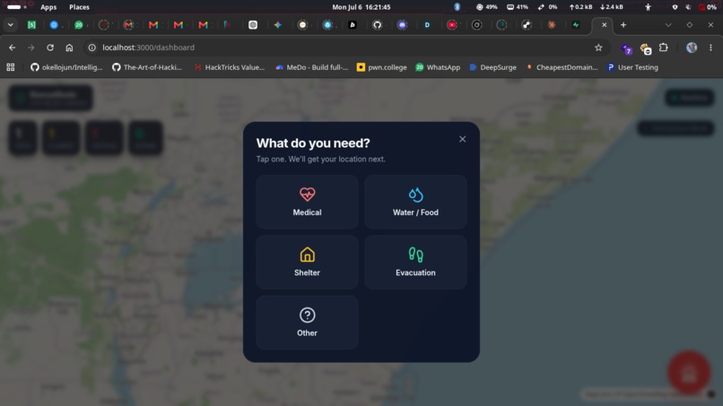723x406 pixels.
Task: Select the Medical need card
Action: pyautogui.click(x=307, y=202)
